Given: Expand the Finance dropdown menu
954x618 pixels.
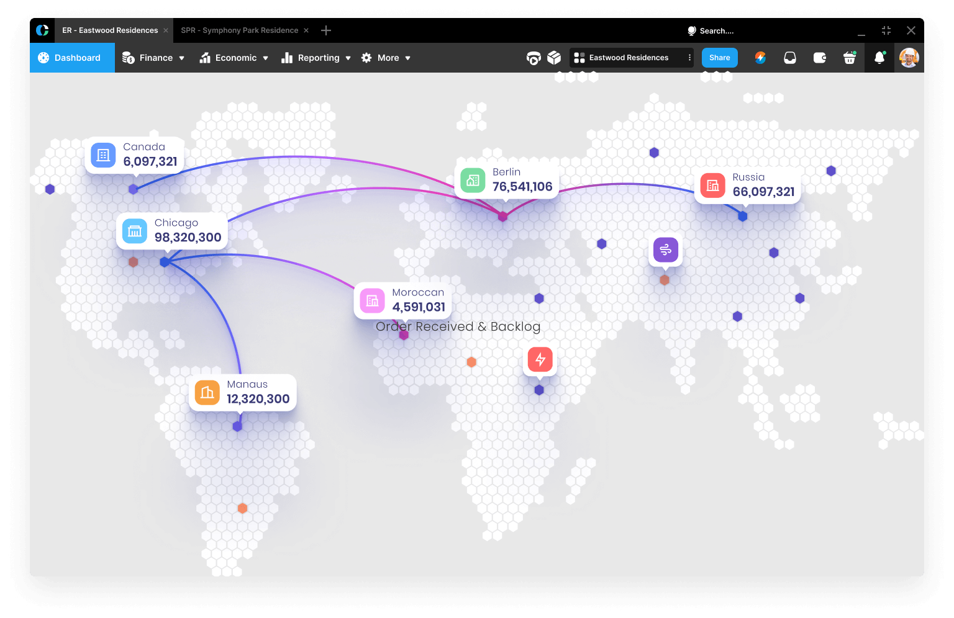Looking at the screenshot, I should coord(153,58).
